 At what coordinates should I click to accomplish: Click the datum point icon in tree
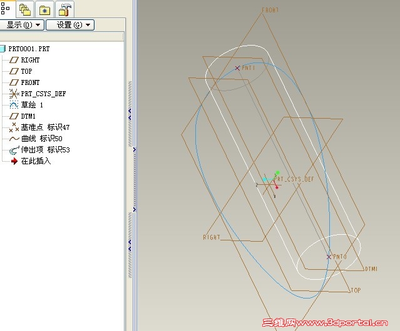pyautogui.click(x=14, y=127)
